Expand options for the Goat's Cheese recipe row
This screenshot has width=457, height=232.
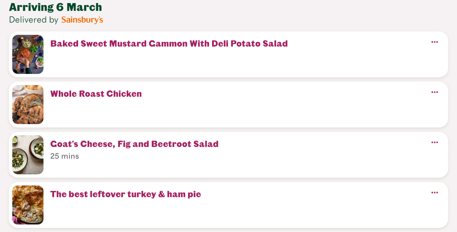tap(435, 142)
